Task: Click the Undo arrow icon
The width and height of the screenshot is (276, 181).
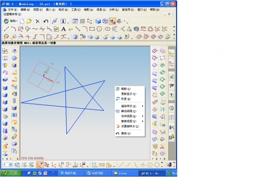Action: [46, 21]
